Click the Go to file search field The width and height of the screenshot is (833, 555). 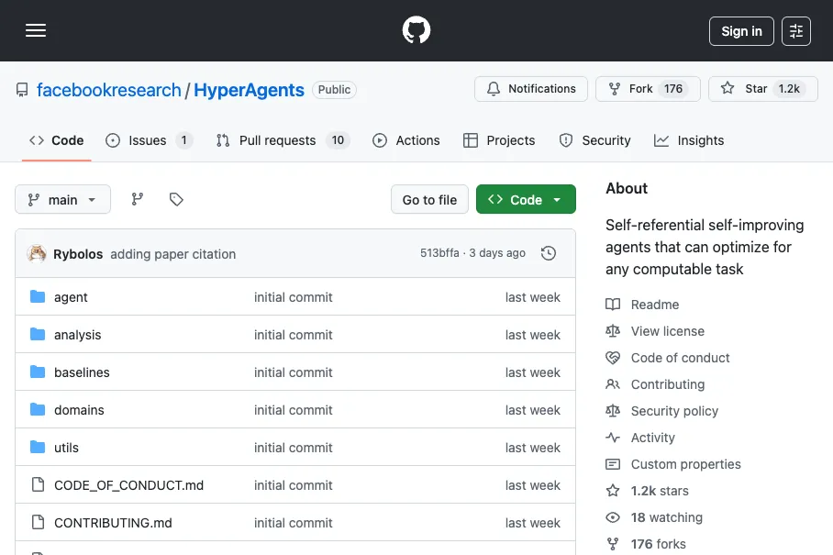tap(429, 199)
